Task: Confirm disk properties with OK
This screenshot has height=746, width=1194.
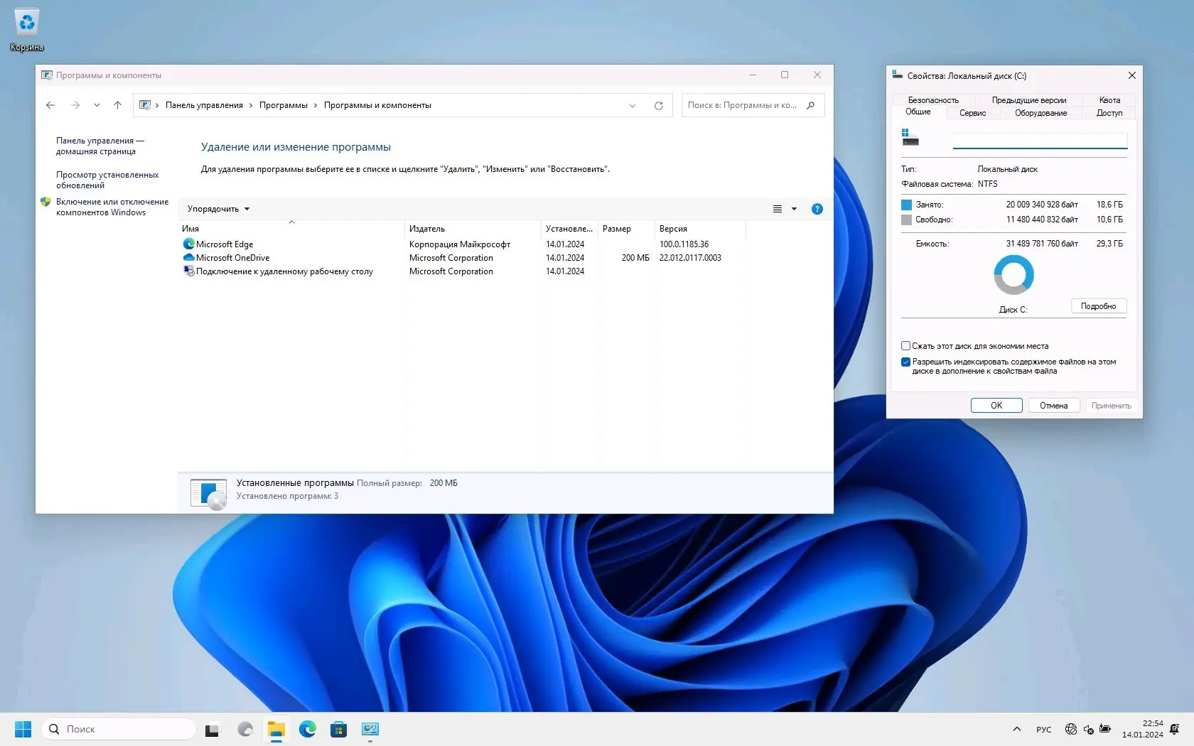Action: 996,406
